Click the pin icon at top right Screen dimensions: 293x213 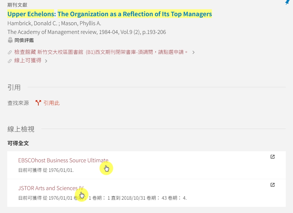tap(288, 2)
